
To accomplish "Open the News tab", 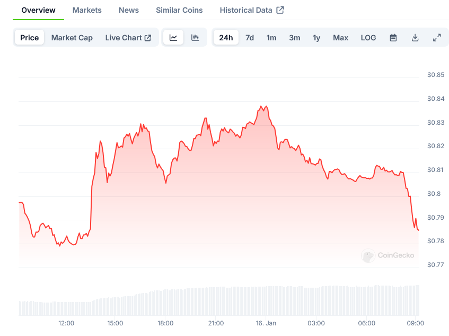I will click(129, 10).
